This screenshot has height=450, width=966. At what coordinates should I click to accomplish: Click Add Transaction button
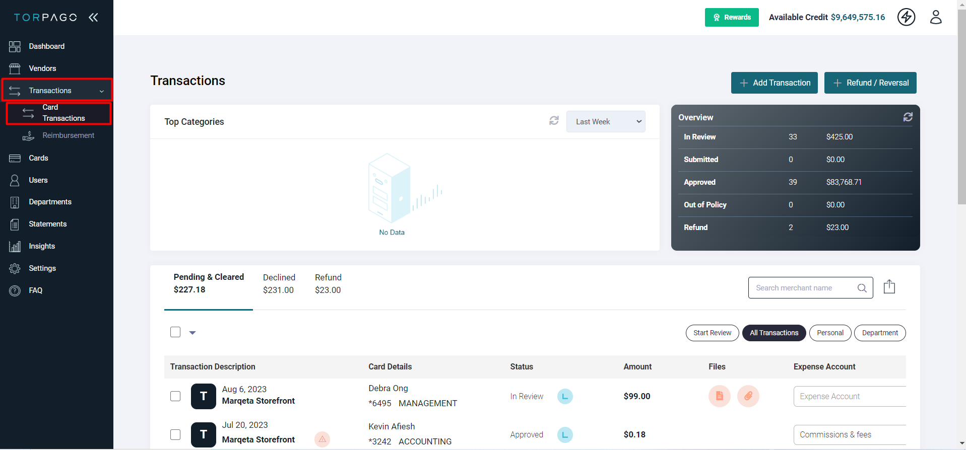point(775,83)
